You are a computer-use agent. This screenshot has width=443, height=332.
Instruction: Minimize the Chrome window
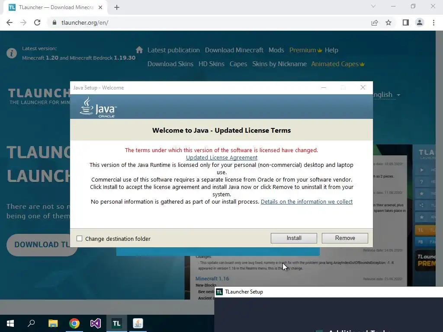(393, 6)
